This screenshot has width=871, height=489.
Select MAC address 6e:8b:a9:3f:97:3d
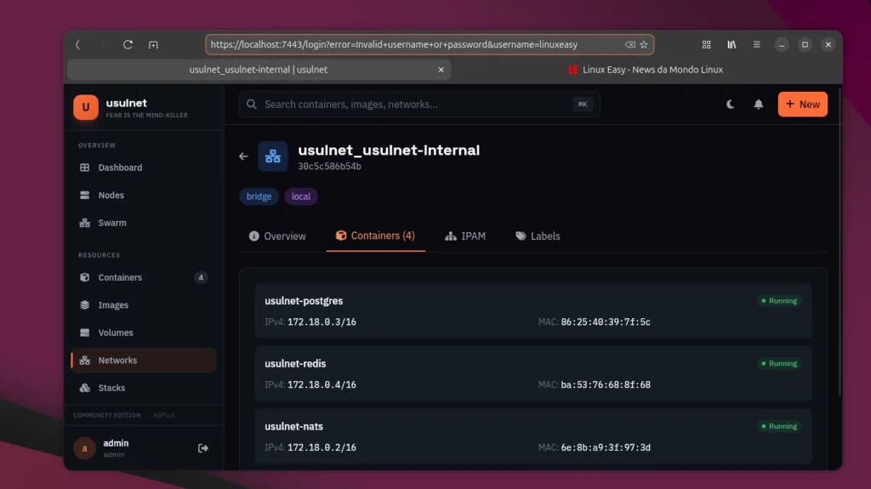click(x=606, y=447)
